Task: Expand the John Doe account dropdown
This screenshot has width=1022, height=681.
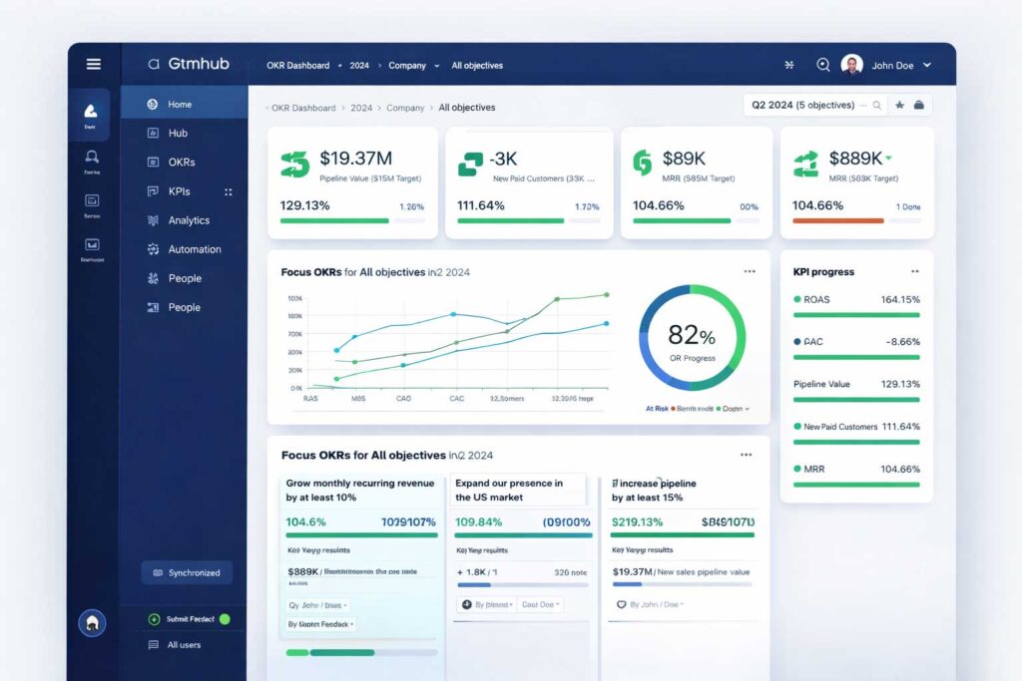Action: click(926, 65)
